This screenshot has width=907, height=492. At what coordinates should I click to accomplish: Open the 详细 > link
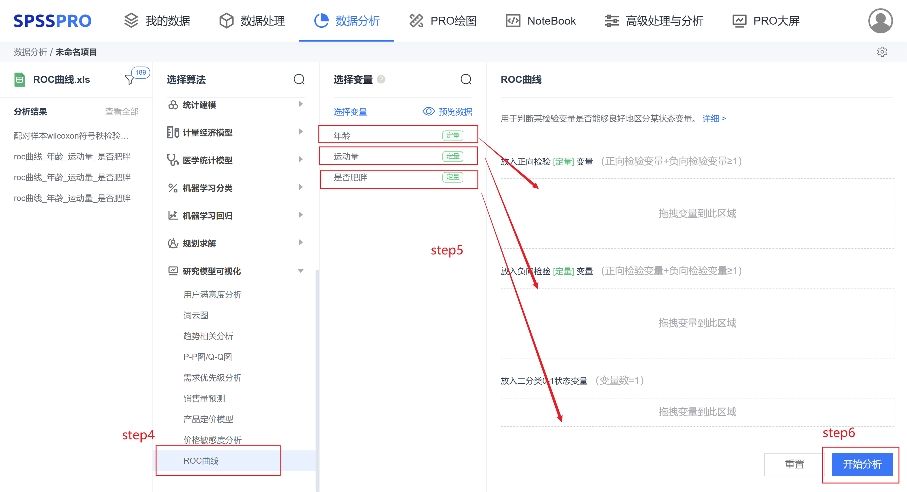coord(714,119)
